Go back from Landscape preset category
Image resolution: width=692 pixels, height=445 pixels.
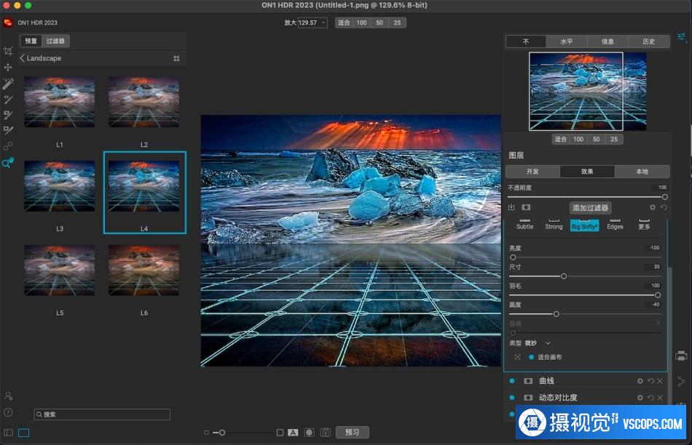pyautogui.click(x=22, y=58)
